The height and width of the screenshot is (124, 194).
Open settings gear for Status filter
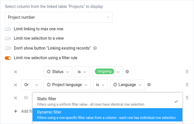click(x=127, y=72)
